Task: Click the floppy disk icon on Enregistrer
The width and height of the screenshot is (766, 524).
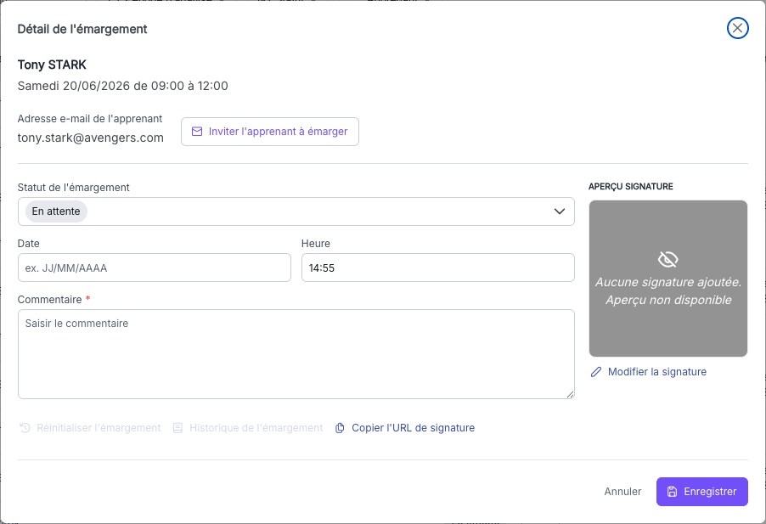Action: tap(673, 492)
